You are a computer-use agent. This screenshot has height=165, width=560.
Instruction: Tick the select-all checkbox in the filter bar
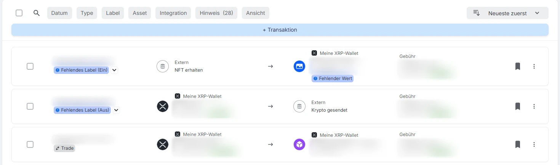point(19,13)
